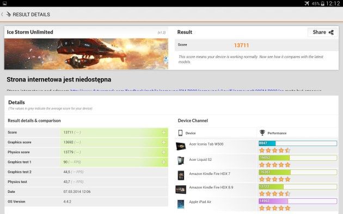This screenshot has width=343, height=214.
Task: Tap the star rating under Acer Iconia Tab W500
Action: (x=275, y=150)
